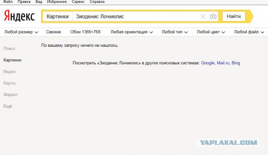Open the Справка menu
Image resolution: width=268 pixels, height=155 pixels.
pos(97,2)
